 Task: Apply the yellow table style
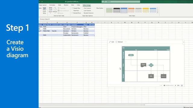click(146, 10)
